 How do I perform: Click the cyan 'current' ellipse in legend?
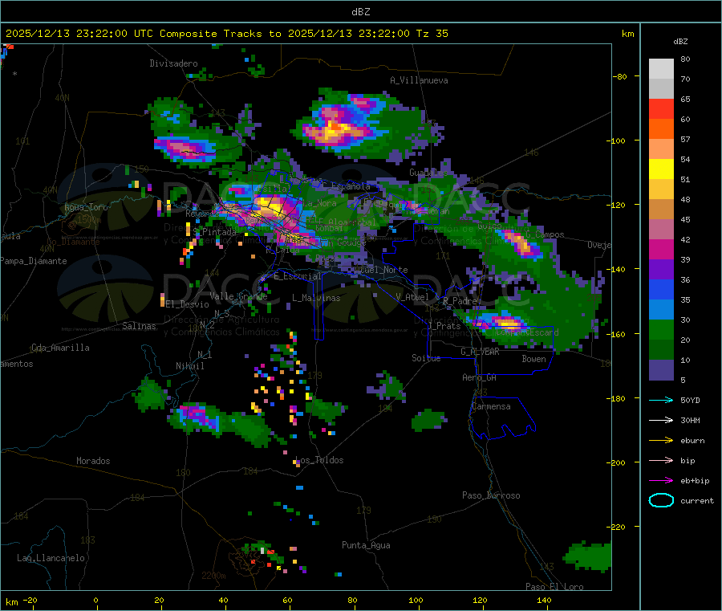click(x=661, y=500)
